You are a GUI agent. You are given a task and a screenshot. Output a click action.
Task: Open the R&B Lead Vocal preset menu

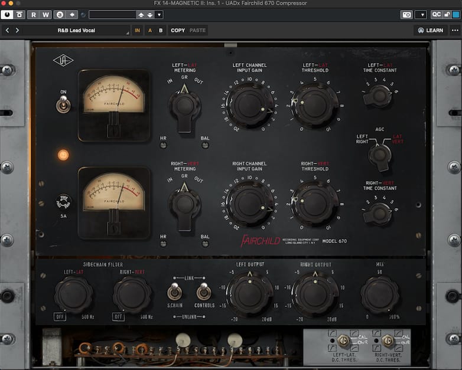coord(76,30)
